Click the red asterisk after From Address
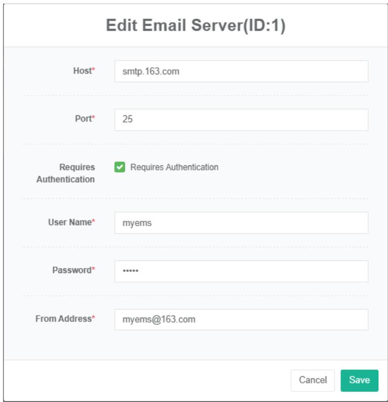This screenshot has height=402, width=388. pos(93,319)
